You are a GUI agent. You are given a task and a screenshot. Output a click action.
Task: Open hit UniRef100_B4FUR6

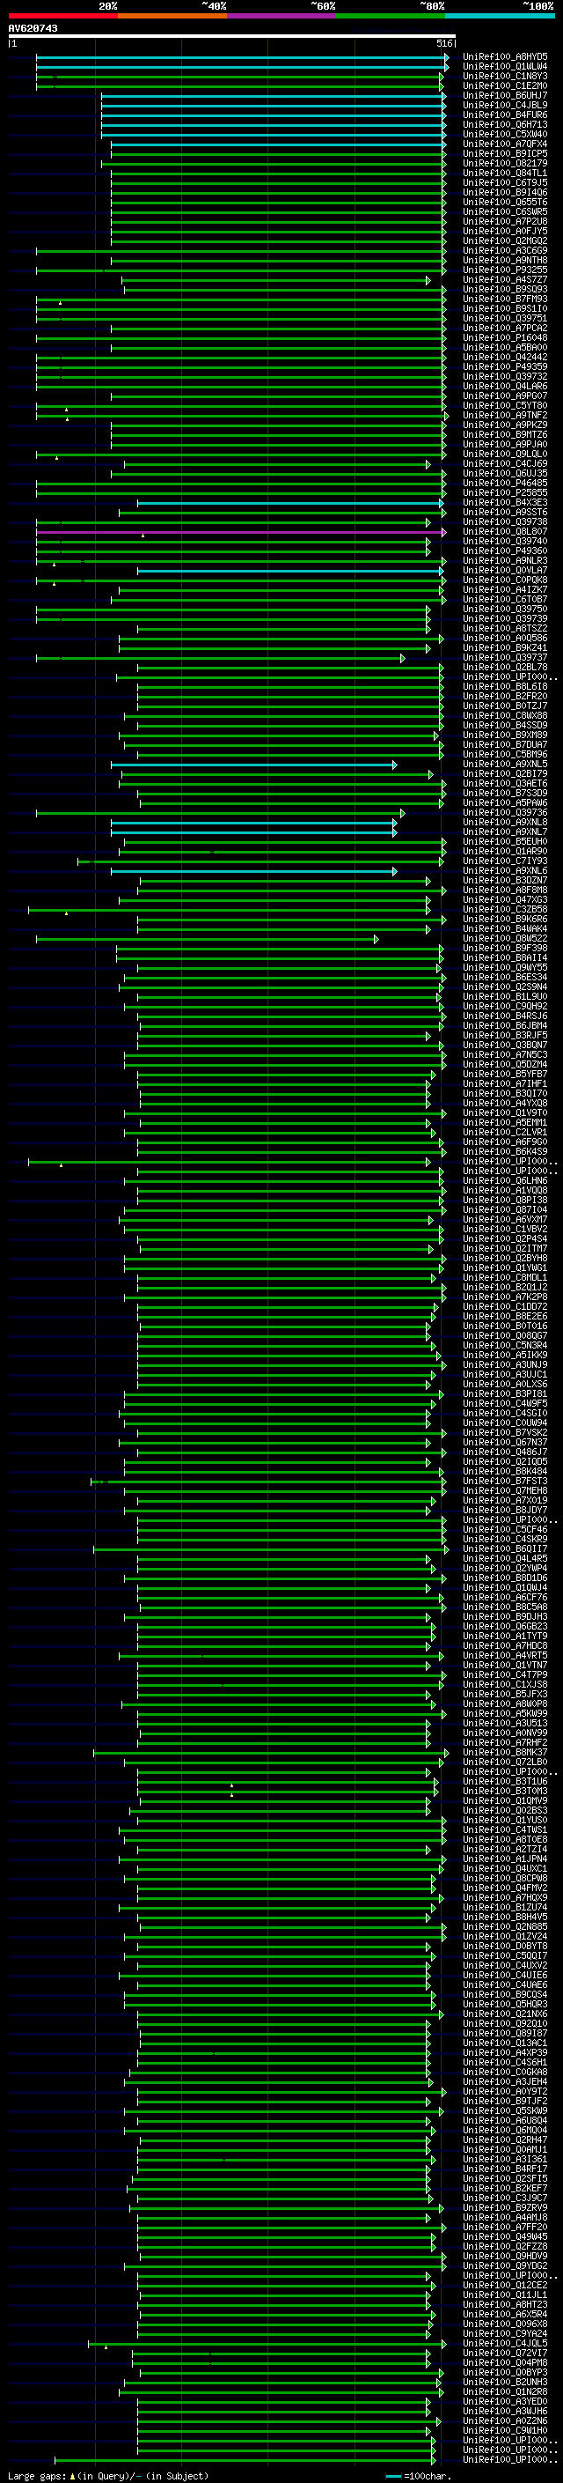(505, 115)
